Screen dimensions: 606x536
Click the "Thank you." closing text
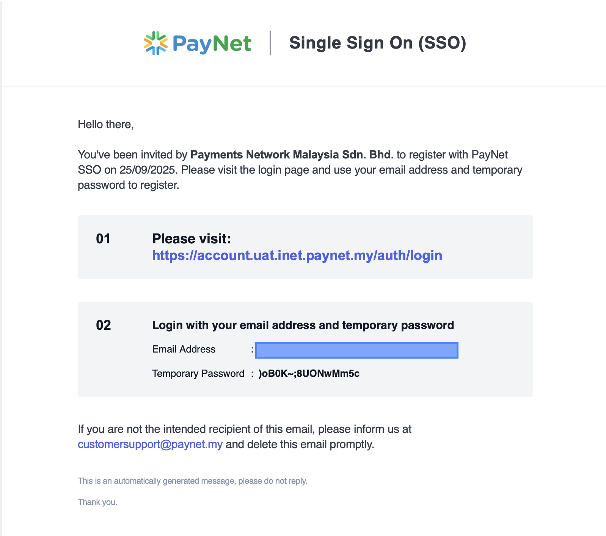coord(97,502)
